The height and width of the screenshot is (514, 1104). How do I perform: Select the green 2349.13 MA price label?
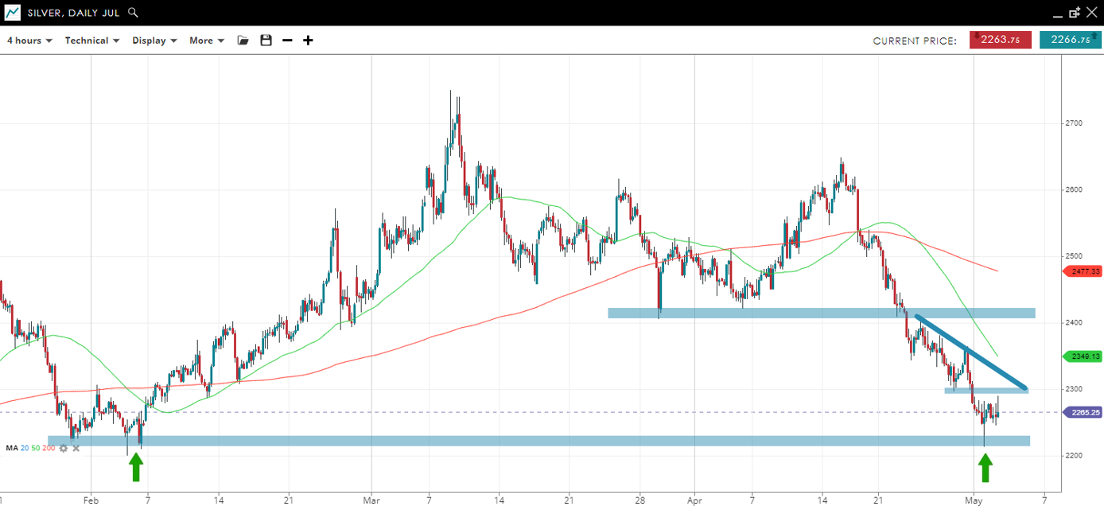pos(1083,356)
